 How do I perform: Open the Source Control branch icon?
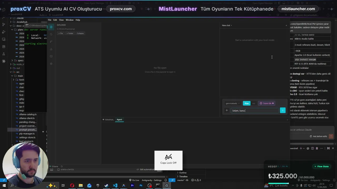pos(51,42)
